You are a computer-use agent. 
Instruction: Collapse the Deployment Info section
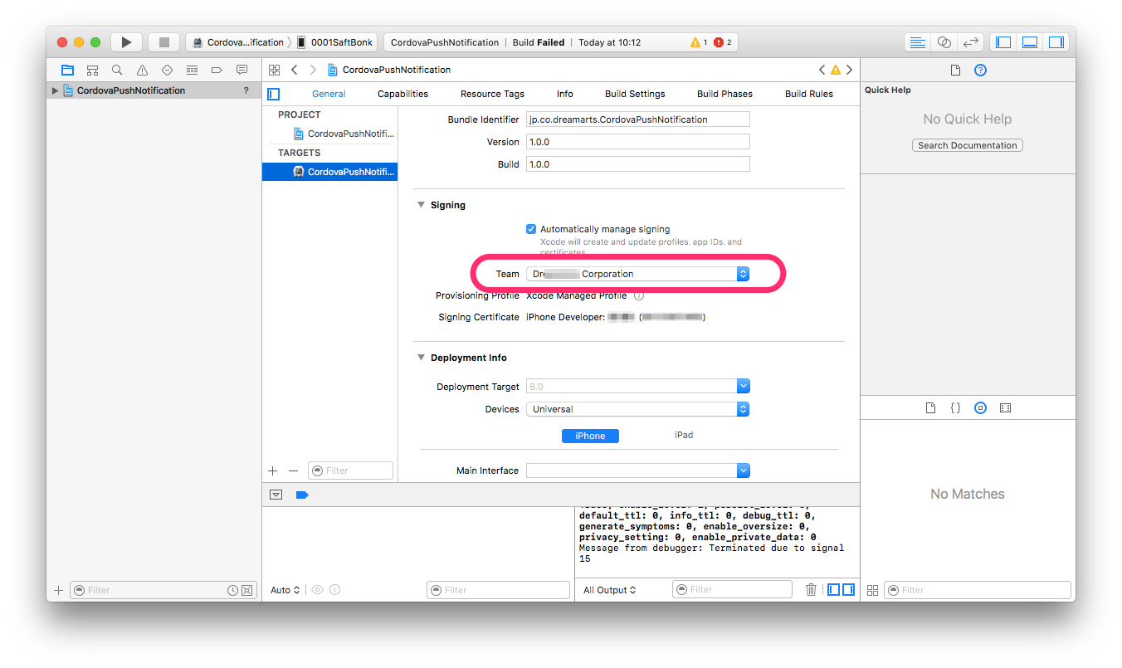[421, 358]
